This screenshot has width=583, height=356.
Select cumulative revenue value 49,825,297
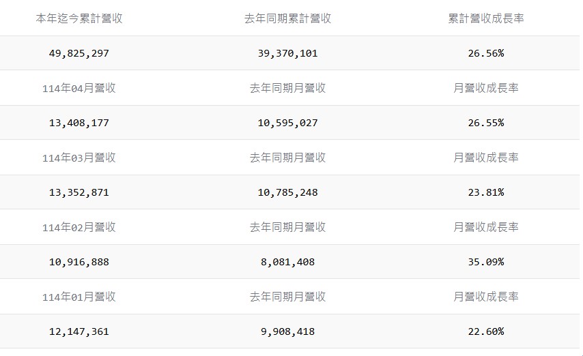coord(79,53)
